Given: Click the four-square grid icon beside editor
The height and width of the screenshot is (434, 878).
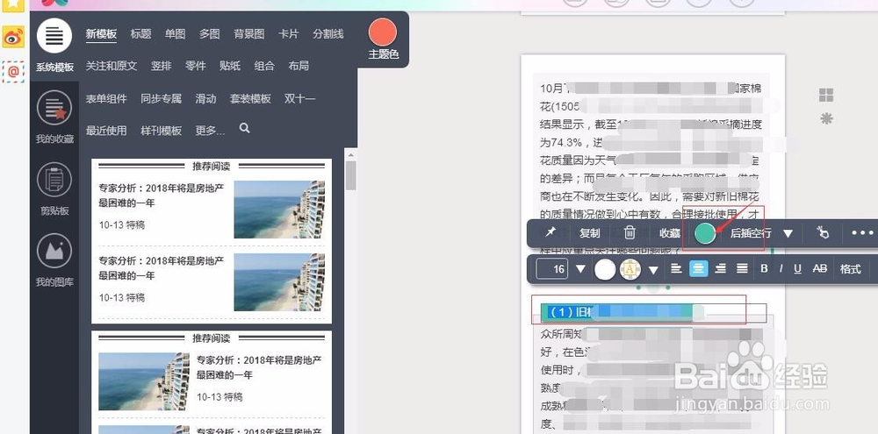Looking at the screenshot, I should pos(826,95).
